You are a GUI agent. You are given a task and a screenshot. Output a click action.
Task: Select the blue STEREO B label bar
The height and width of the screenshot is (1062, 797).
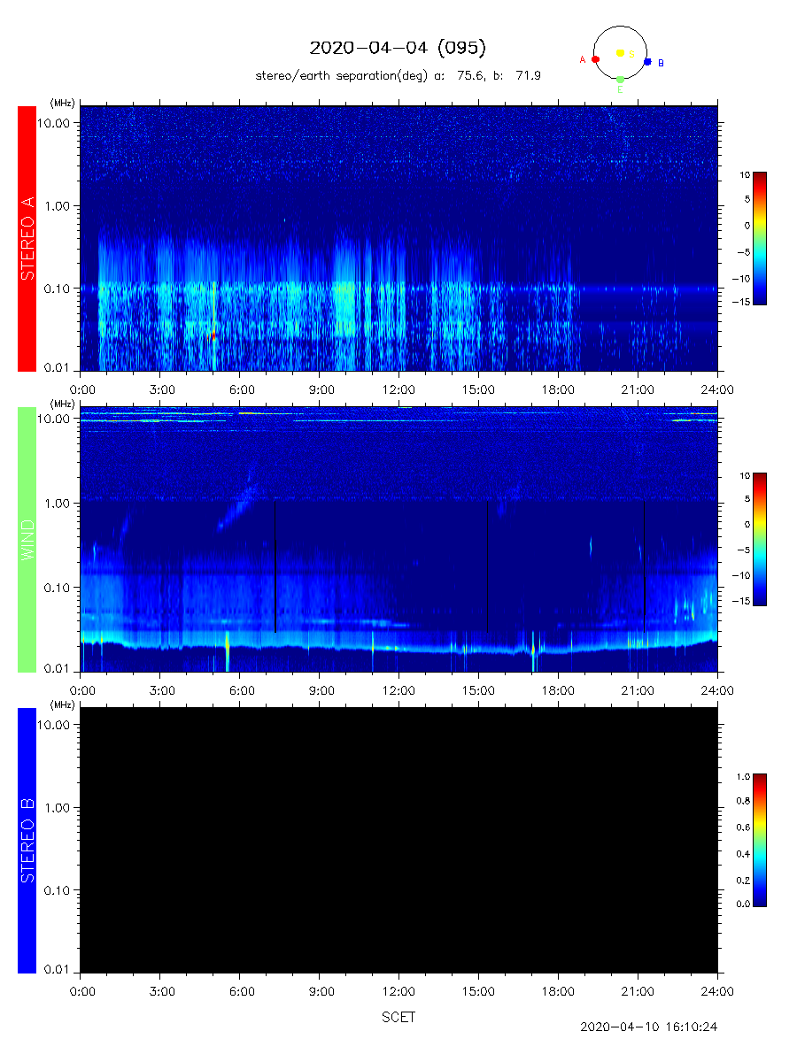(x=27, y=840)
